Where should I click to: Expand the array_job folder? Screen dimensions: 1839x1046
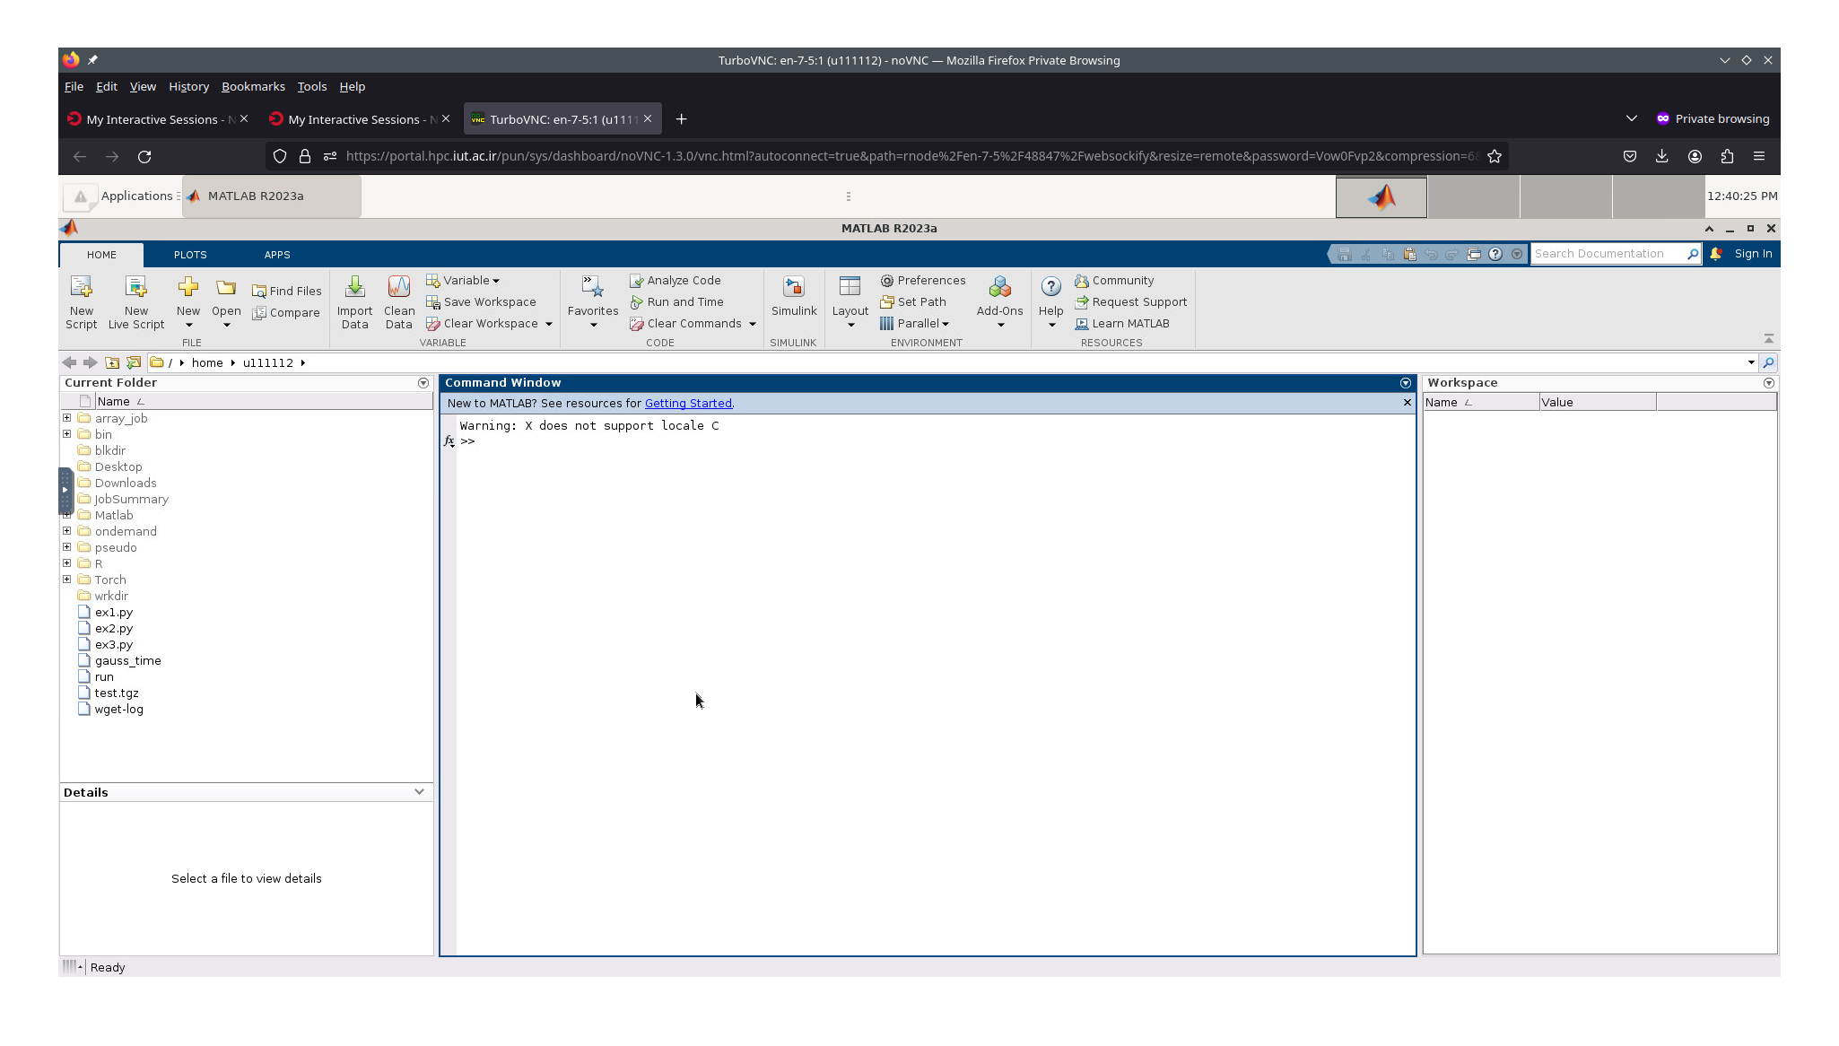[x=67, y=418]
